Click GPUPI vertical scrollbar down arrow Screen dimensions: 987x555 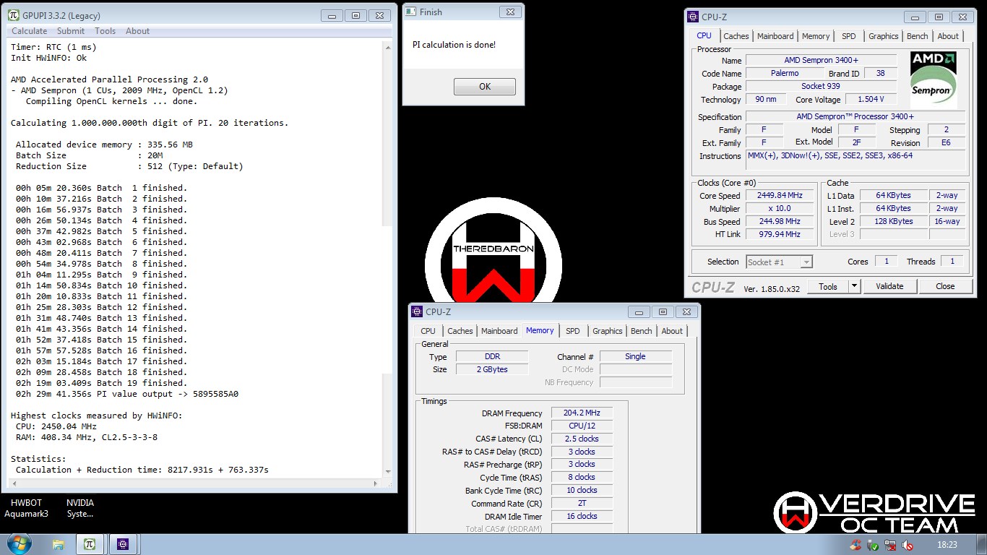click(387, 473)
